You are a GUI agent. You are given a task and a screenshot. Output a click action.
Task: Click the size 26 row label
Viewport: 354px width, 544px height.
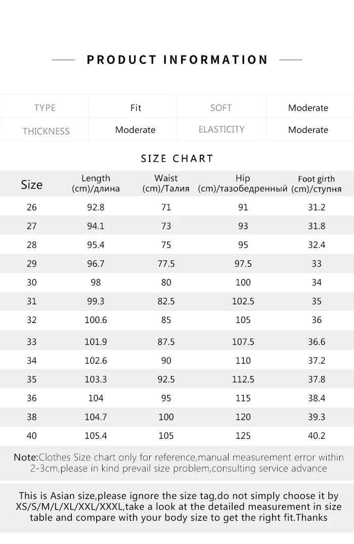(31, 207)
